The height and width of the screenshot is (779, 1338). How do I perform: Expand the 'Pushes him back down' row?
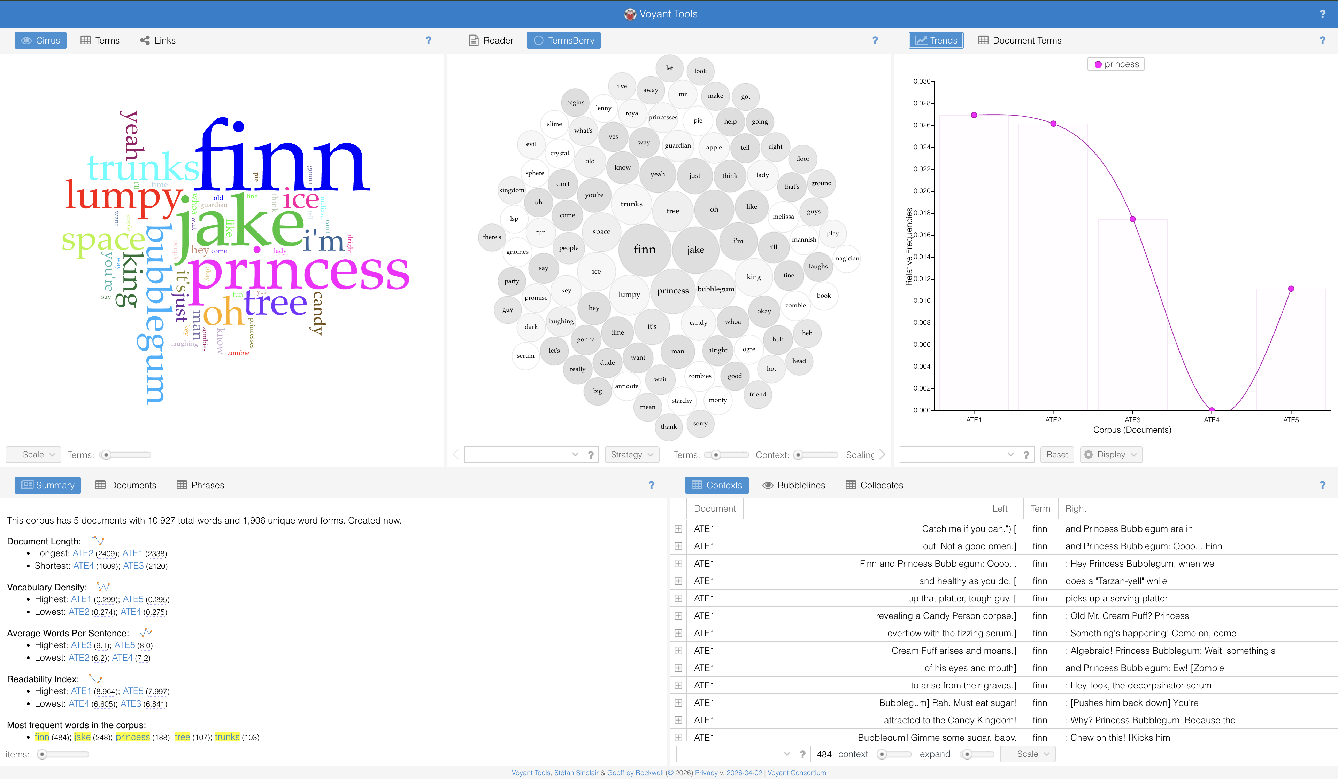(678, 703)
